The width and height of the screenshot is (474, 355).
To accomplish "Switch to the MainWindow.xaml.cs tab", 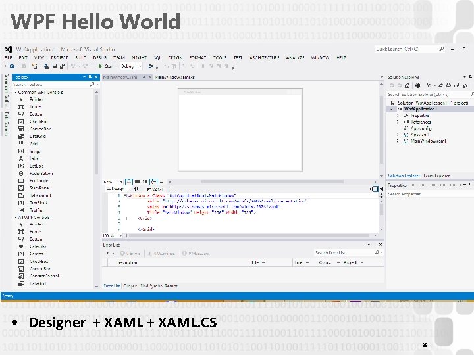I will click(174, 78).
